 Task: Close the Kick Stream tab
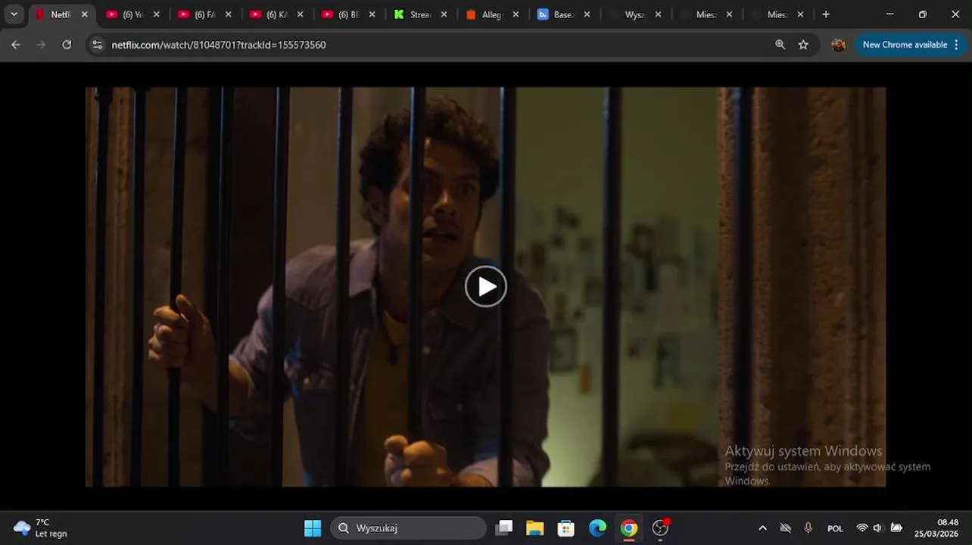444,14
